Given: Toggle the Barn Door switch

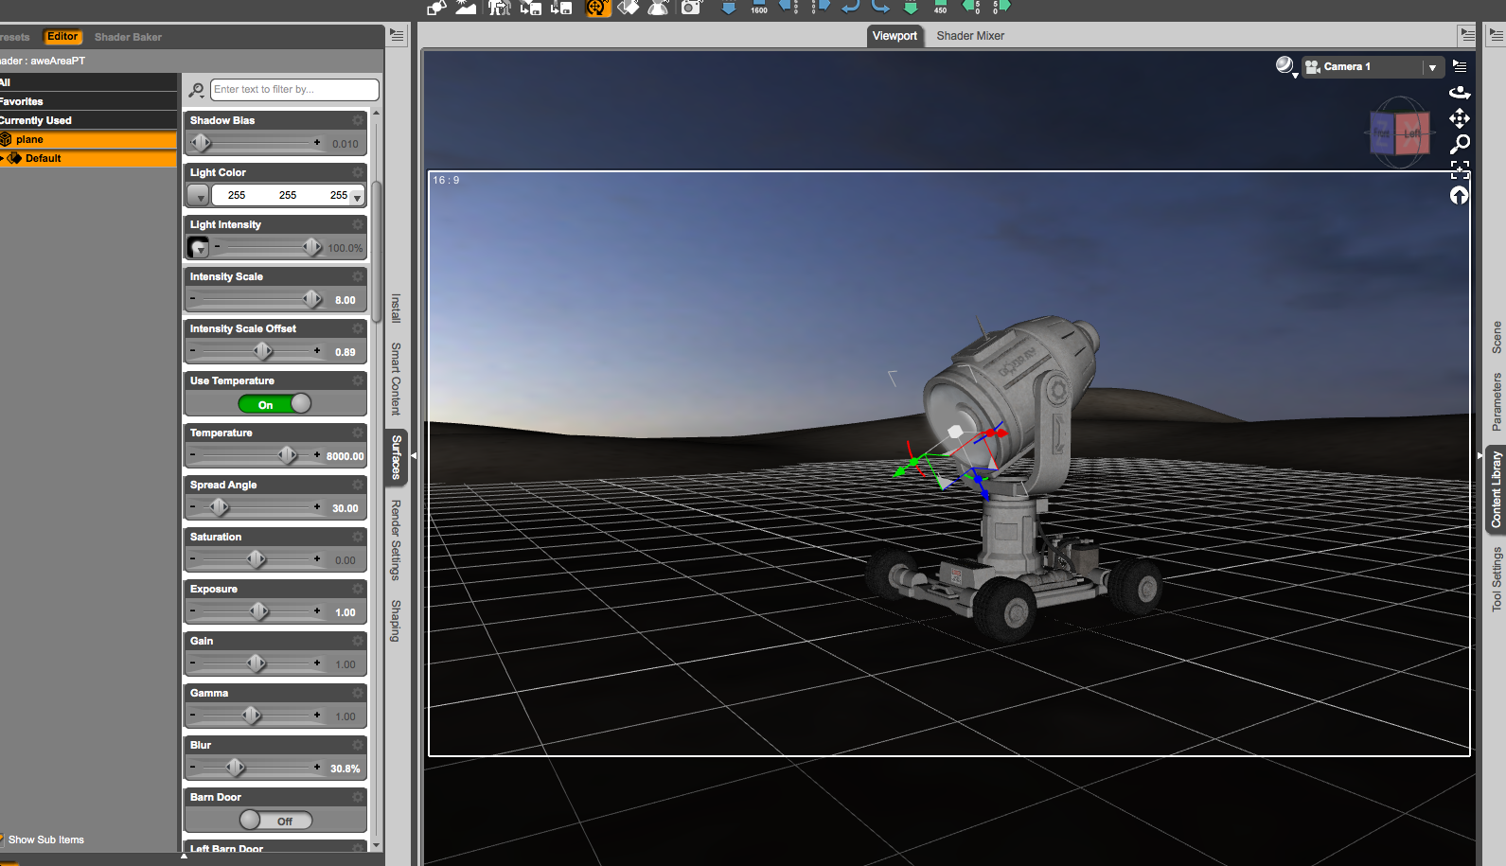Looking at the screenshot, I should point(275,821).
